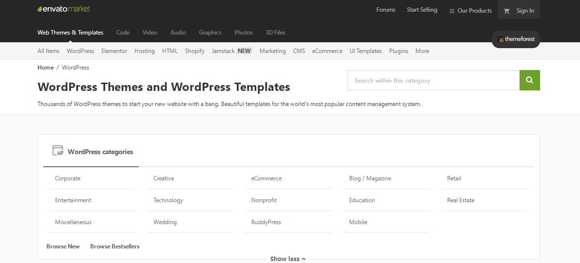This screenshot has height=263, width=580.
Task: Click Start Selling link
Action: (x=422, y=10)
